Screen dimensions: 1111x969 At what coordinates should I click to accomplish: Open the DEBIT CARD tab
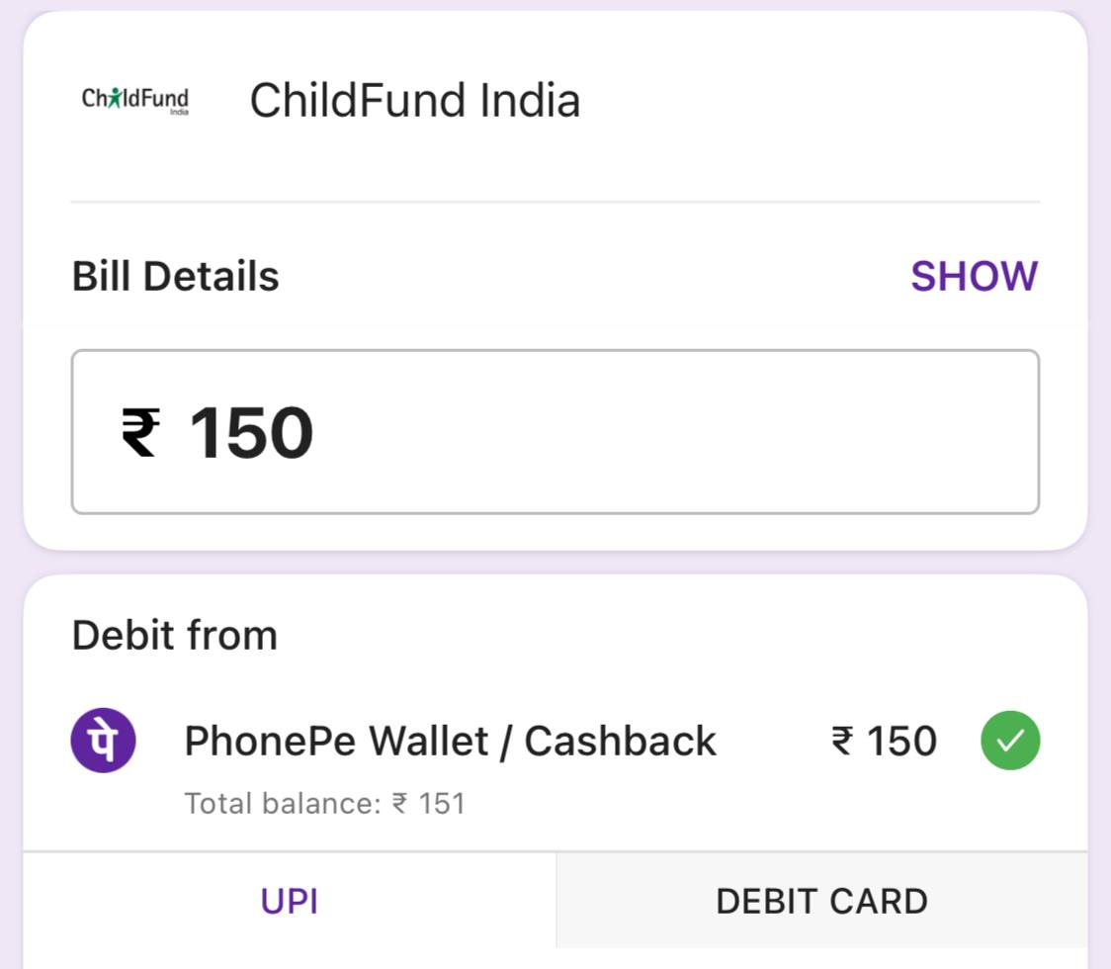821,902
